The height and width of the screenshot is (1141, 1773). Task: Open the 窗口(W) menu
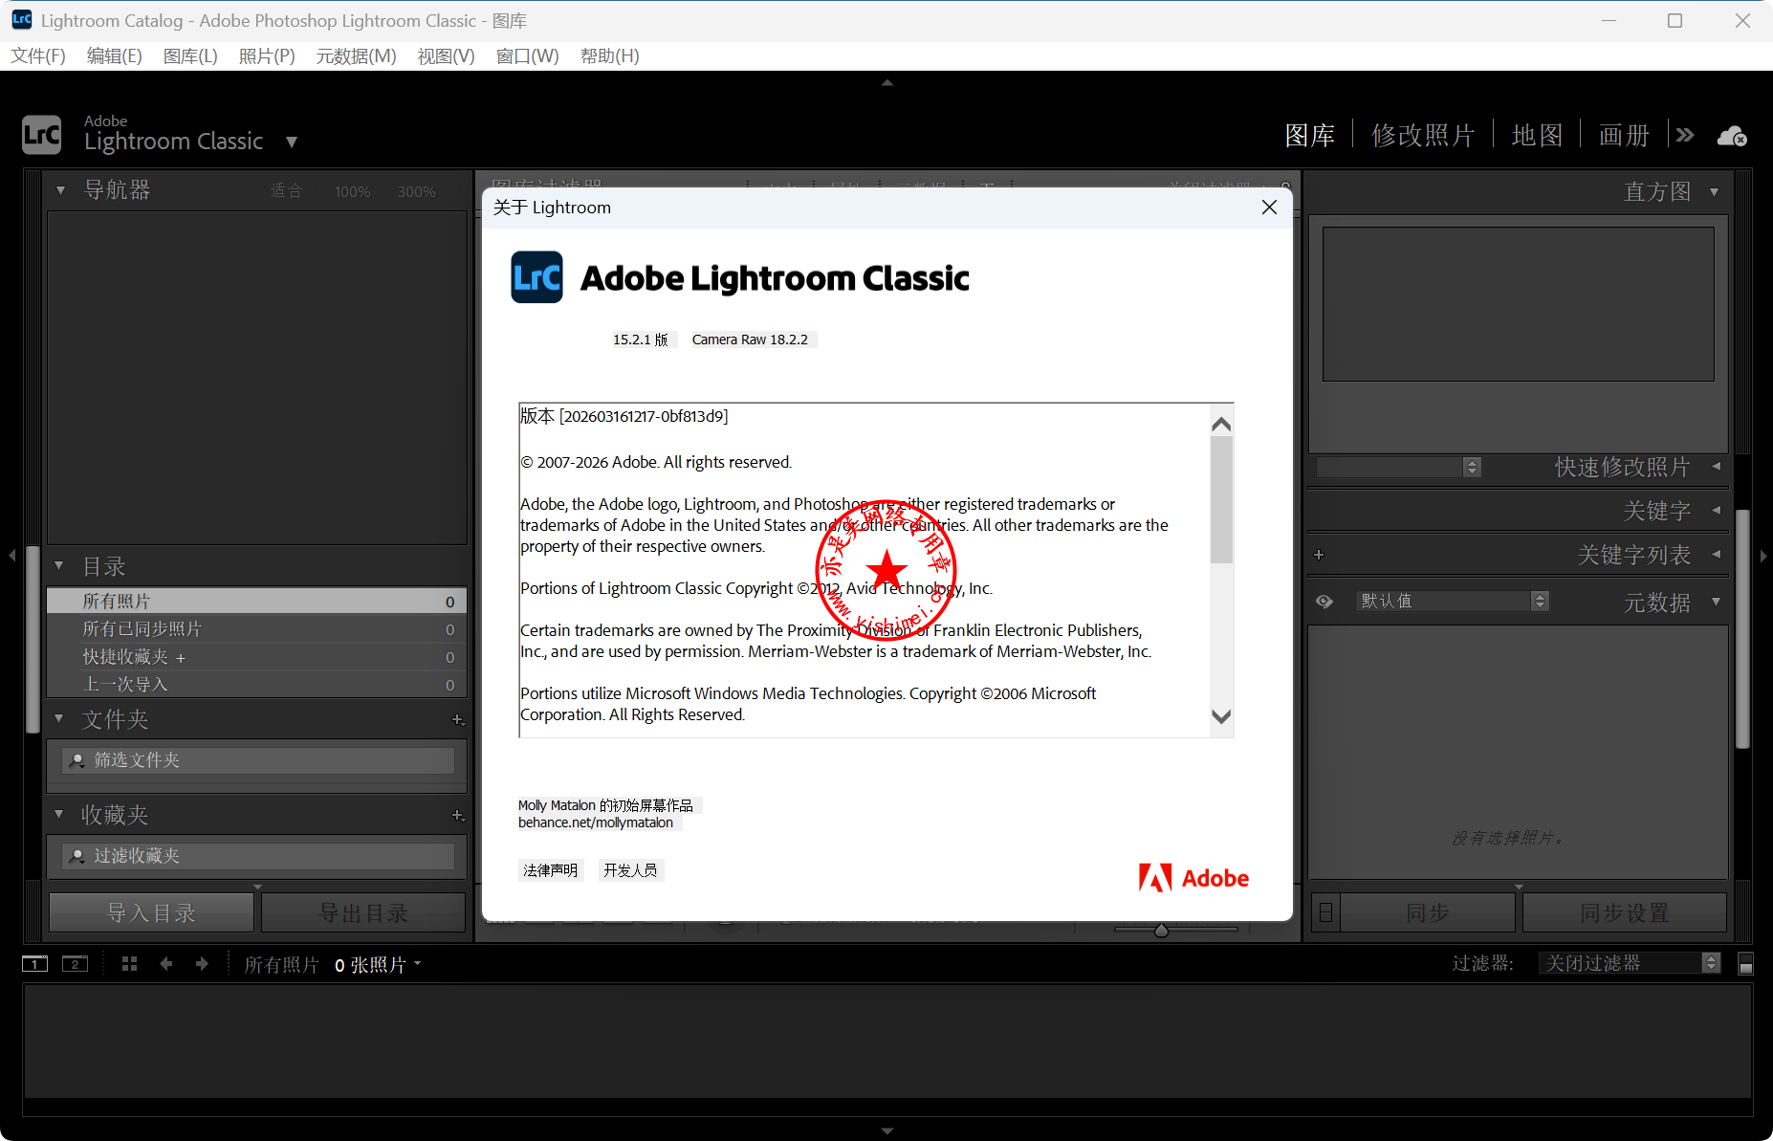tap(527, 55)
